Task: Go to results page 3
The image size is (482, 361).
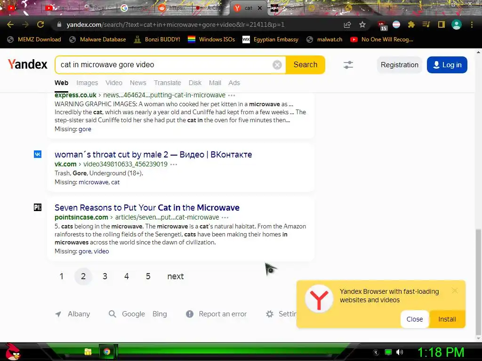Action: (x=105, y=276)
